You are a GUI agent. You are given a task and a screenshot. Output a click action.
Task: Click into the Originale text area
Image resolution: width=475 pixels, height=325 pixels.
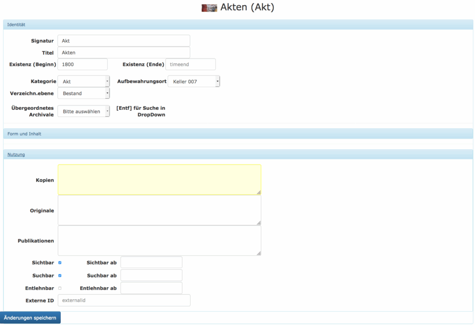point(159,210)
